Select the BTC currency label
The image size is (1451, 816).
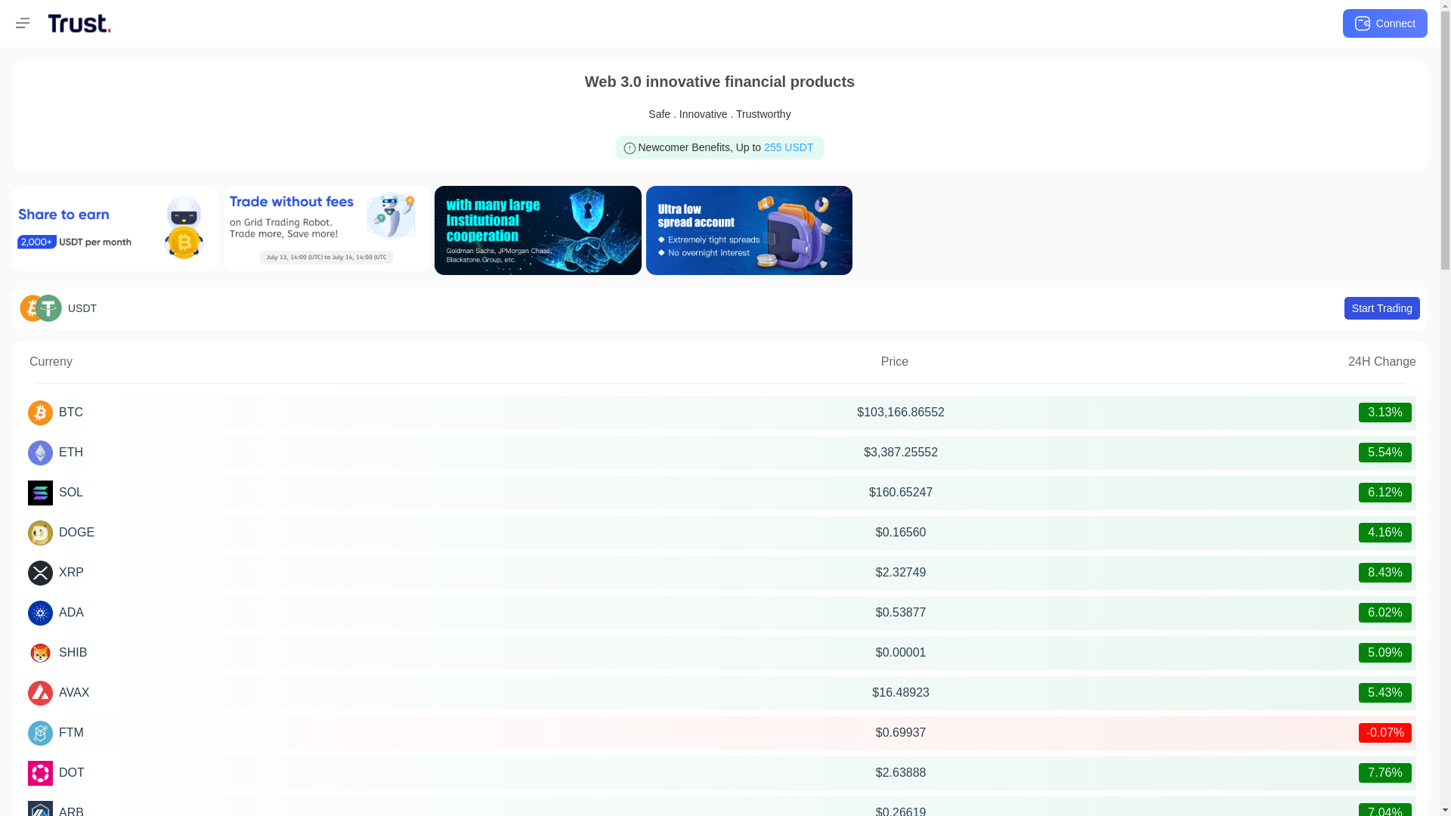tap(71, 413)
